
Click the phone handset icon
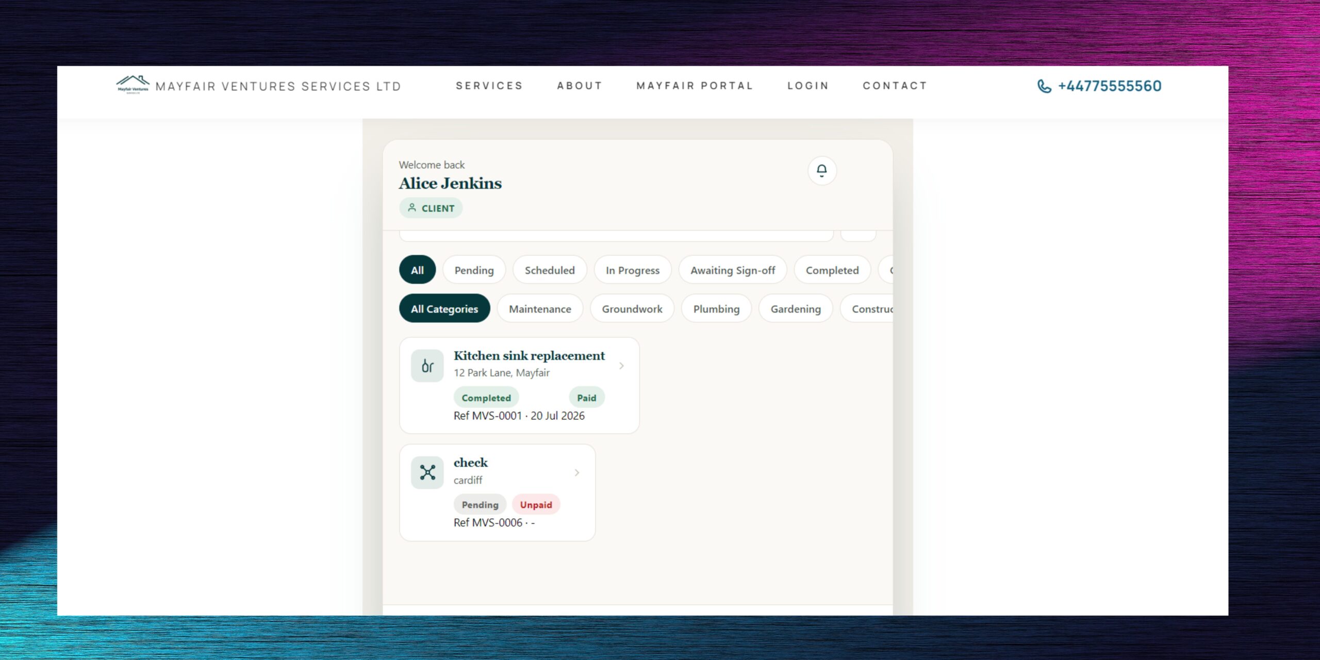(x=1044, y=86)
